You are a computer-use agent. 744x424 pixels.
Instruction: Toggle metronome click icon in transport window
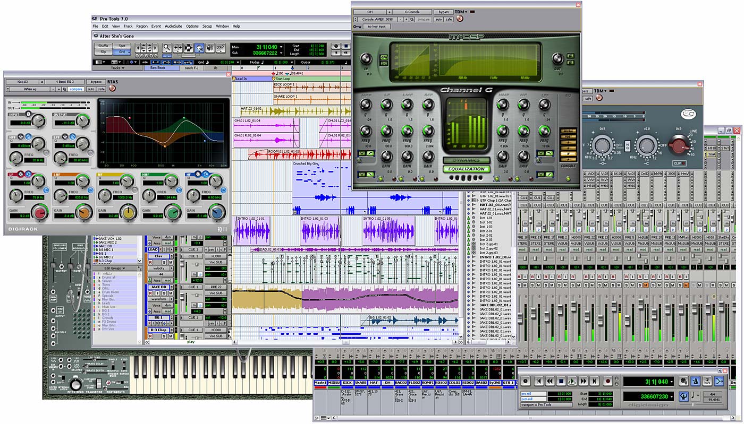(x=696, y=381)
